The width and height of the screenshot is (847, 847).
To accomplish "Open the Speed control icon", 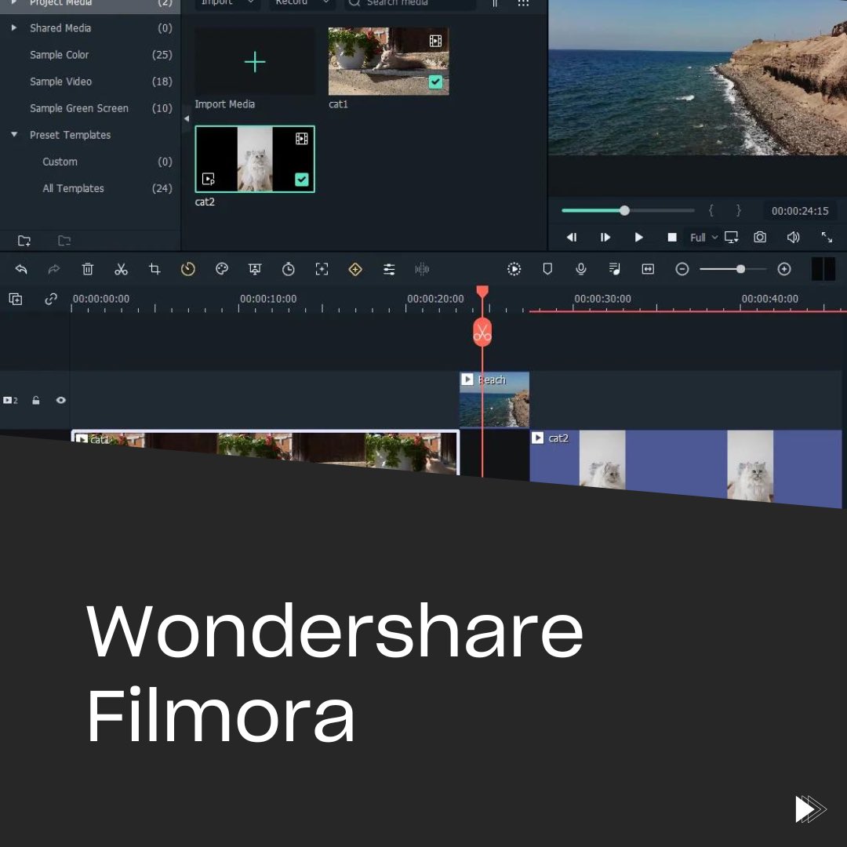I will 188,269.
